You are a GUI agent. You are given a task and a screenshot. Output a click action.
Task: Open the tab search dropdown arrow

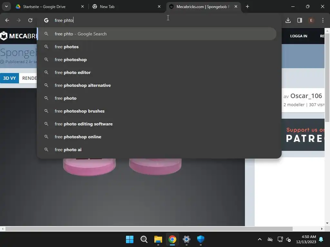point(6,6)
